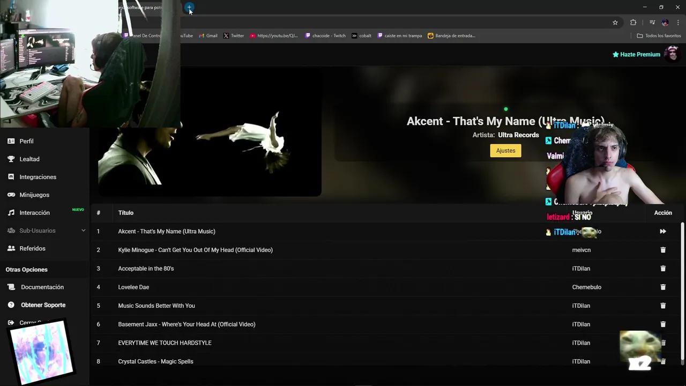Image resolution: width=686 pixels, height=386 pixels.
Task: Open the cobalt bookmark
Action: coord(362,36)
